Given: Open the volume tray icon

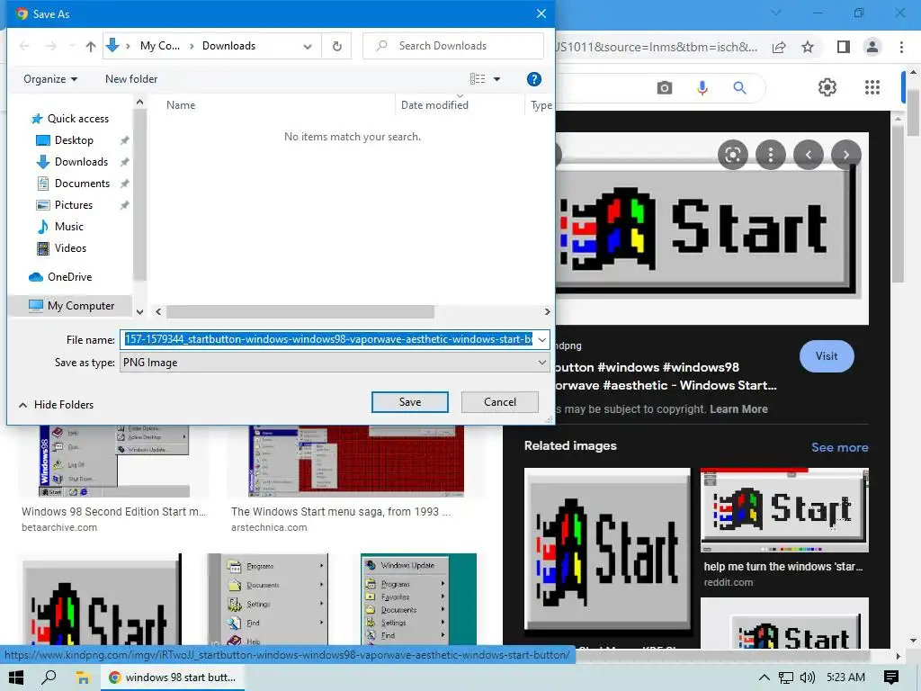Looking at the screenshot, I should point(808,678).
